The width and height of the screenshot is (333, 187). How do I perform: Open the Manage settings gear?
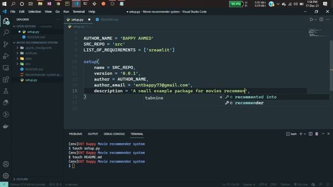click(6, 176)
